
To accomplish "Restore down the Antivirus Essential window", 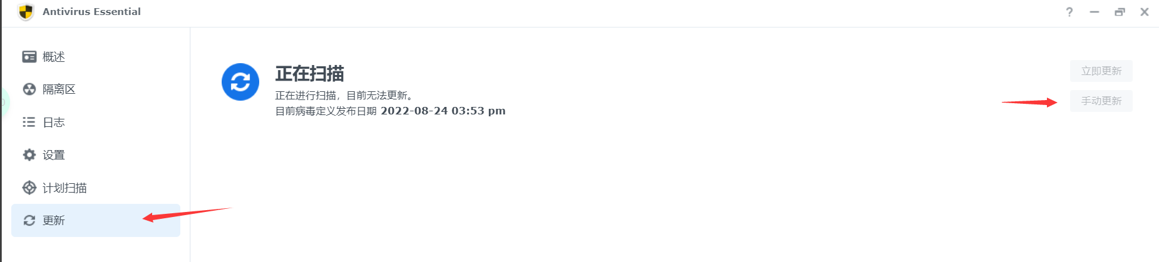I will click(1120, 12).
